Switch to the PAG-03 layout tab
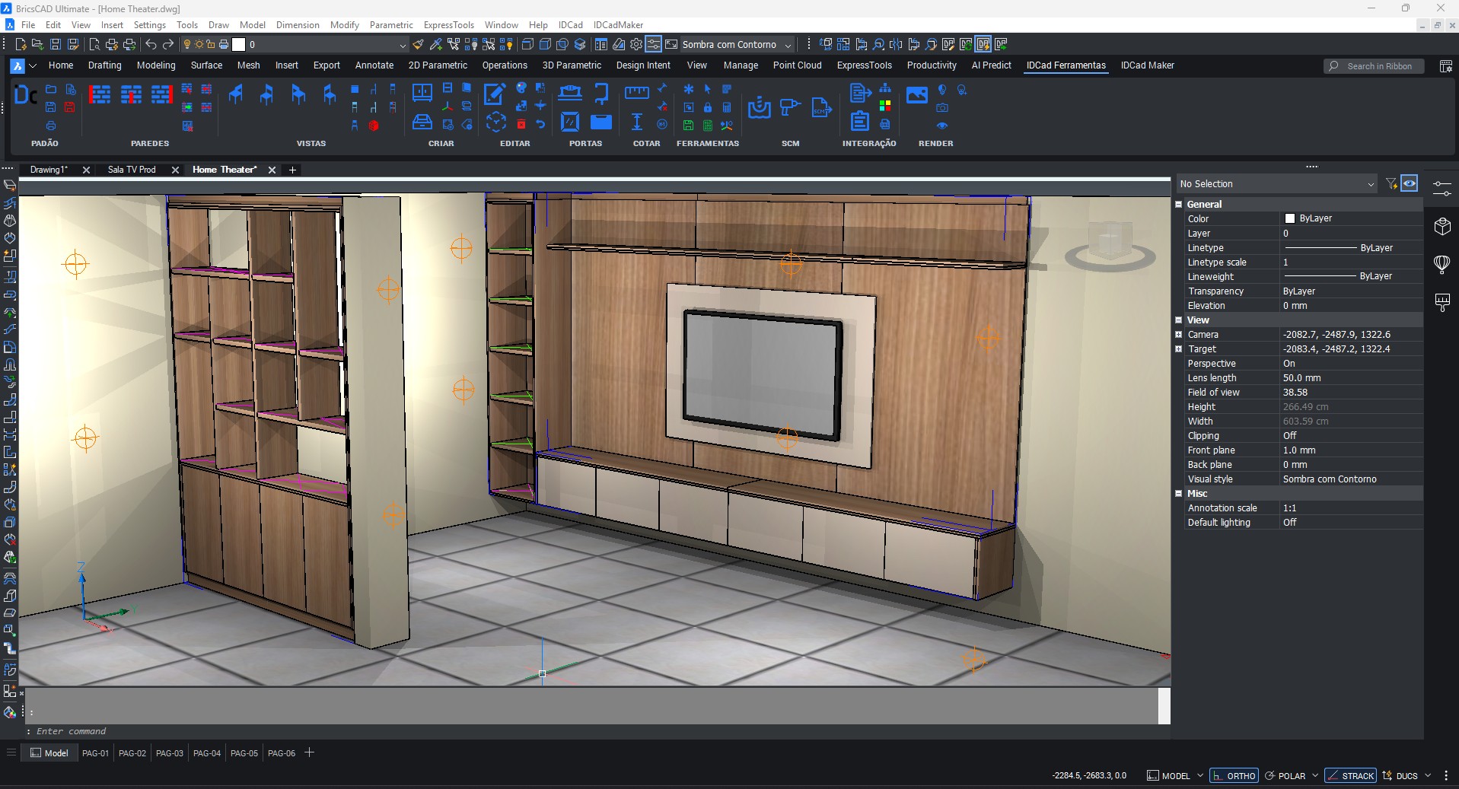The image size is (1459, 789). [170, 753]
